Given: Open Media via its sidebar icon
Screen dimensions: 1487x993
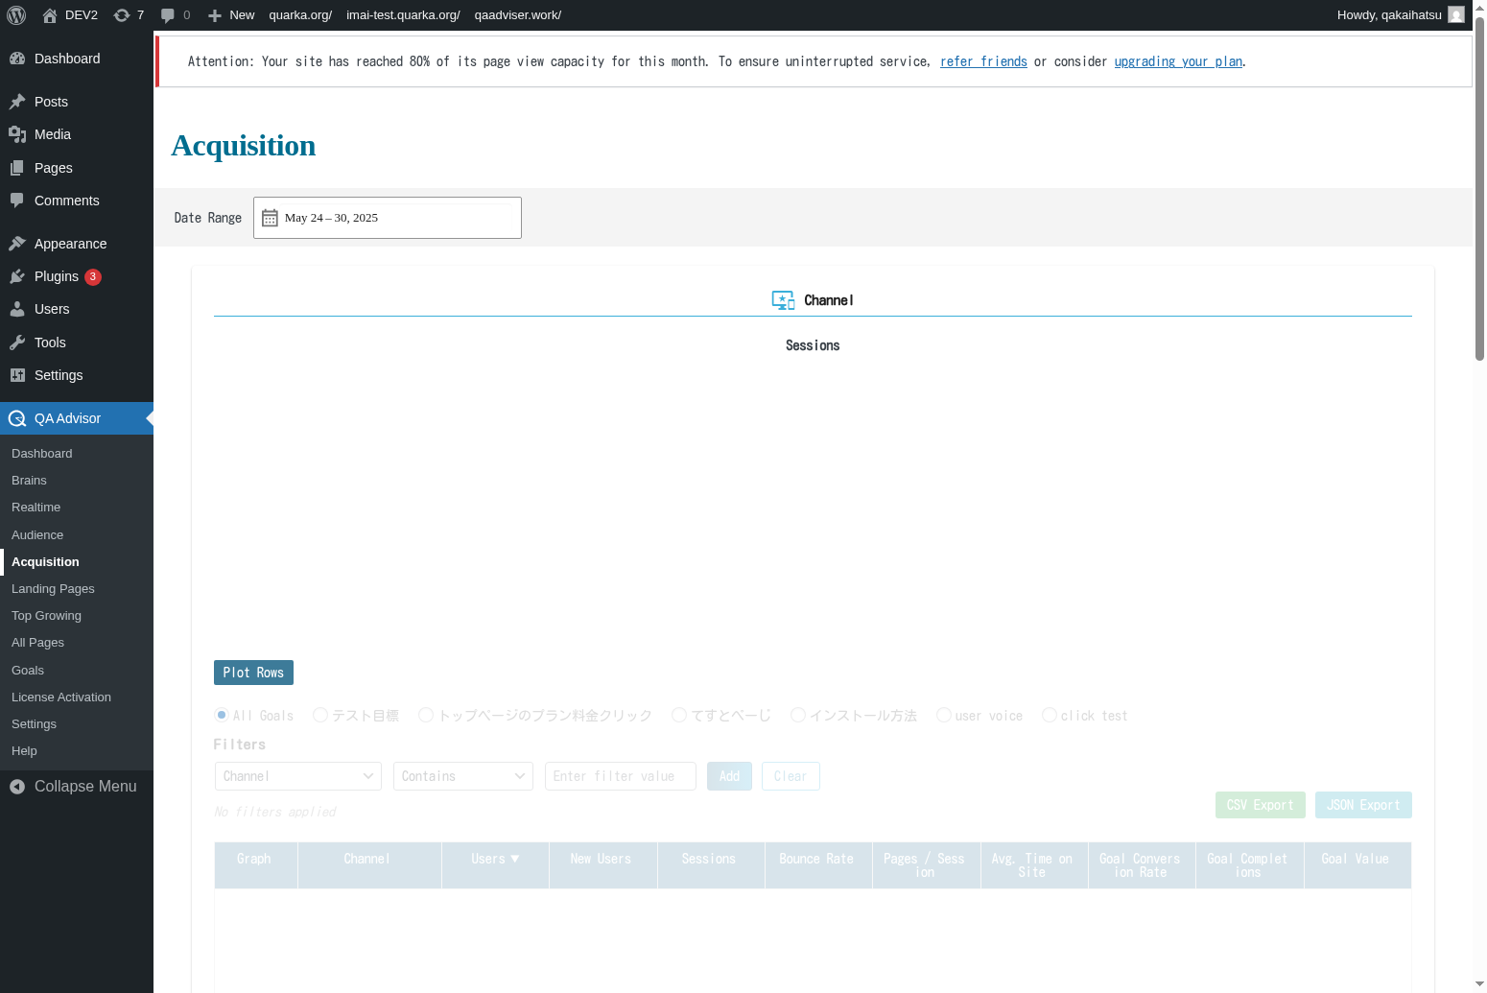Looking at the screenshot, I should [x=17, y=134].
